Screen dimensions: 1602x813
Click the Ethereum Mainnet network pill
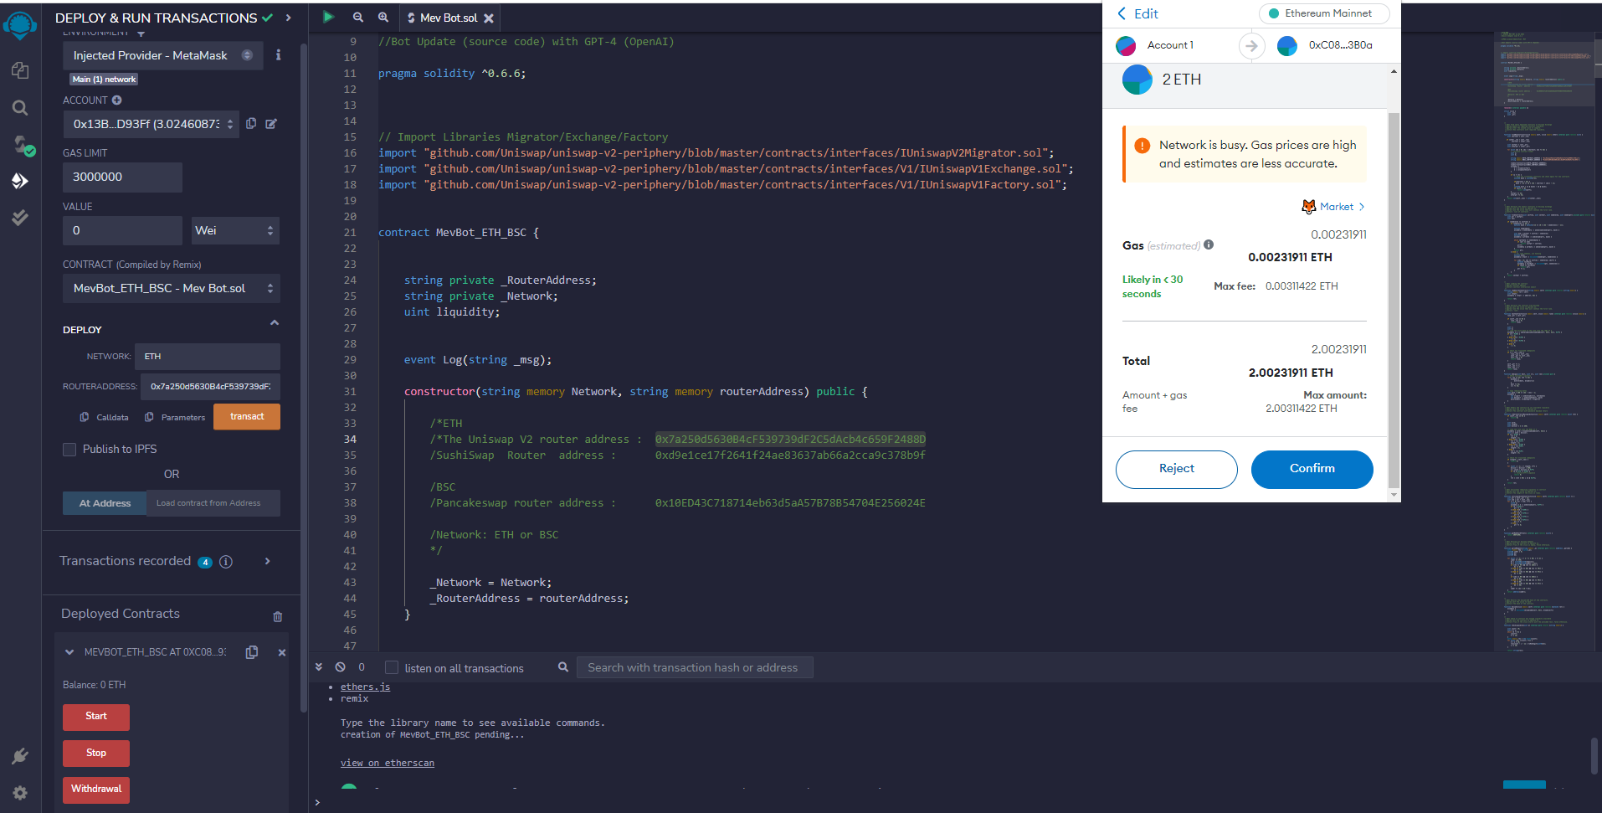(x=1324, y=13)
